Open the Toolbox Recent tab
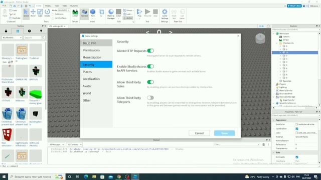This screenshot has width=321, height=180. [x=29, y=31]
